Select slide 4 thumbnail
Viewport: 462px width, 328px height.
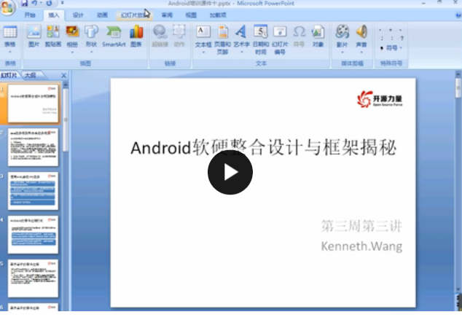33,235
